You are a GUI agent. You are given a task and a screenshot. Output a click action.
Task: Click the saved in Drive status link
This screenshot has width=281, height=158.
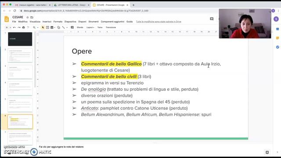tap(159, 22)
